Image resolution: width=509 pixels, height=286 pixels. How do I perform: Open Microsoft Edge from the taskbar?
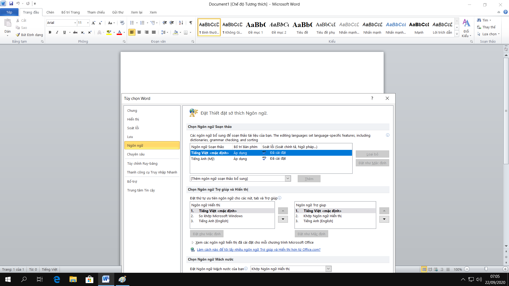pyautogui.click(x=57, y=279)
